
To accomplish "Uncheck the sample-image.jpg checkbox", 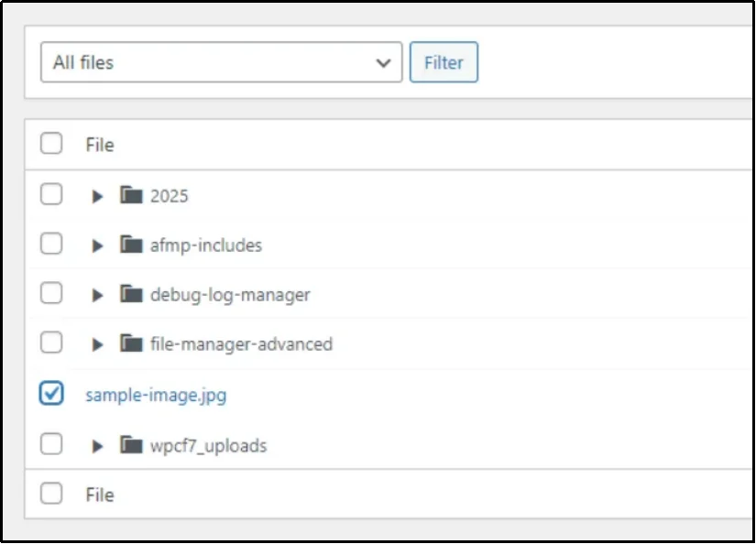I will [x=51, y=394].
